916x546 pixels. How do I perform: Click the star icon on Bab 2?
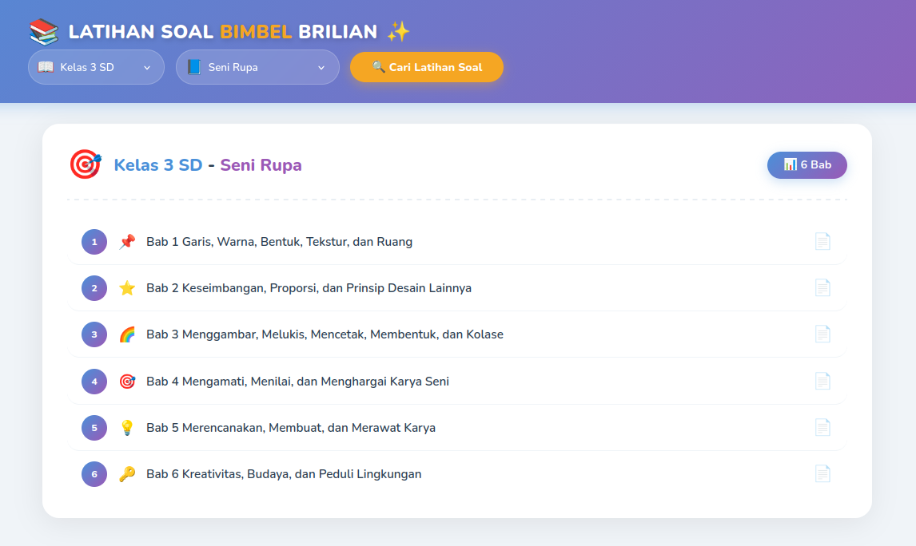click(x=127, y=288)
